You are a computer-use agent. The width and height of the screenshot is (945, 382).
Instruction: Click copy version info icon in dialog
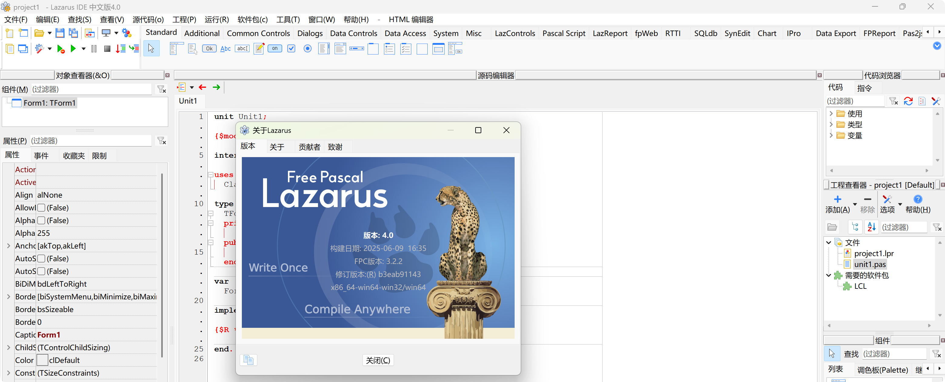248,361
